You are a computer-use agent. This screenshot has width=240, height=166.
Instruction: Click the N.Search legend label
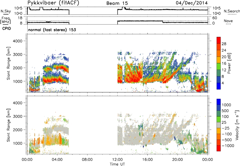pyautogui.click(x=232, y=11)
